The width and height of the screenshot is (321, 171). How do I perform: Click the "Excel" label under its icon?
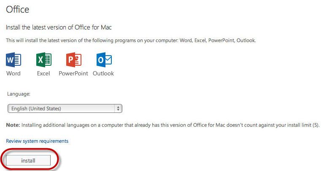pyautogui.click(x=43, y=73)
